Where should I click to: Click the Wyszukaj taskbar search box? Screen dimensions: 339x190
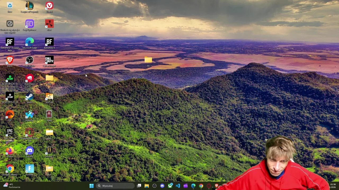coord(115,186)
